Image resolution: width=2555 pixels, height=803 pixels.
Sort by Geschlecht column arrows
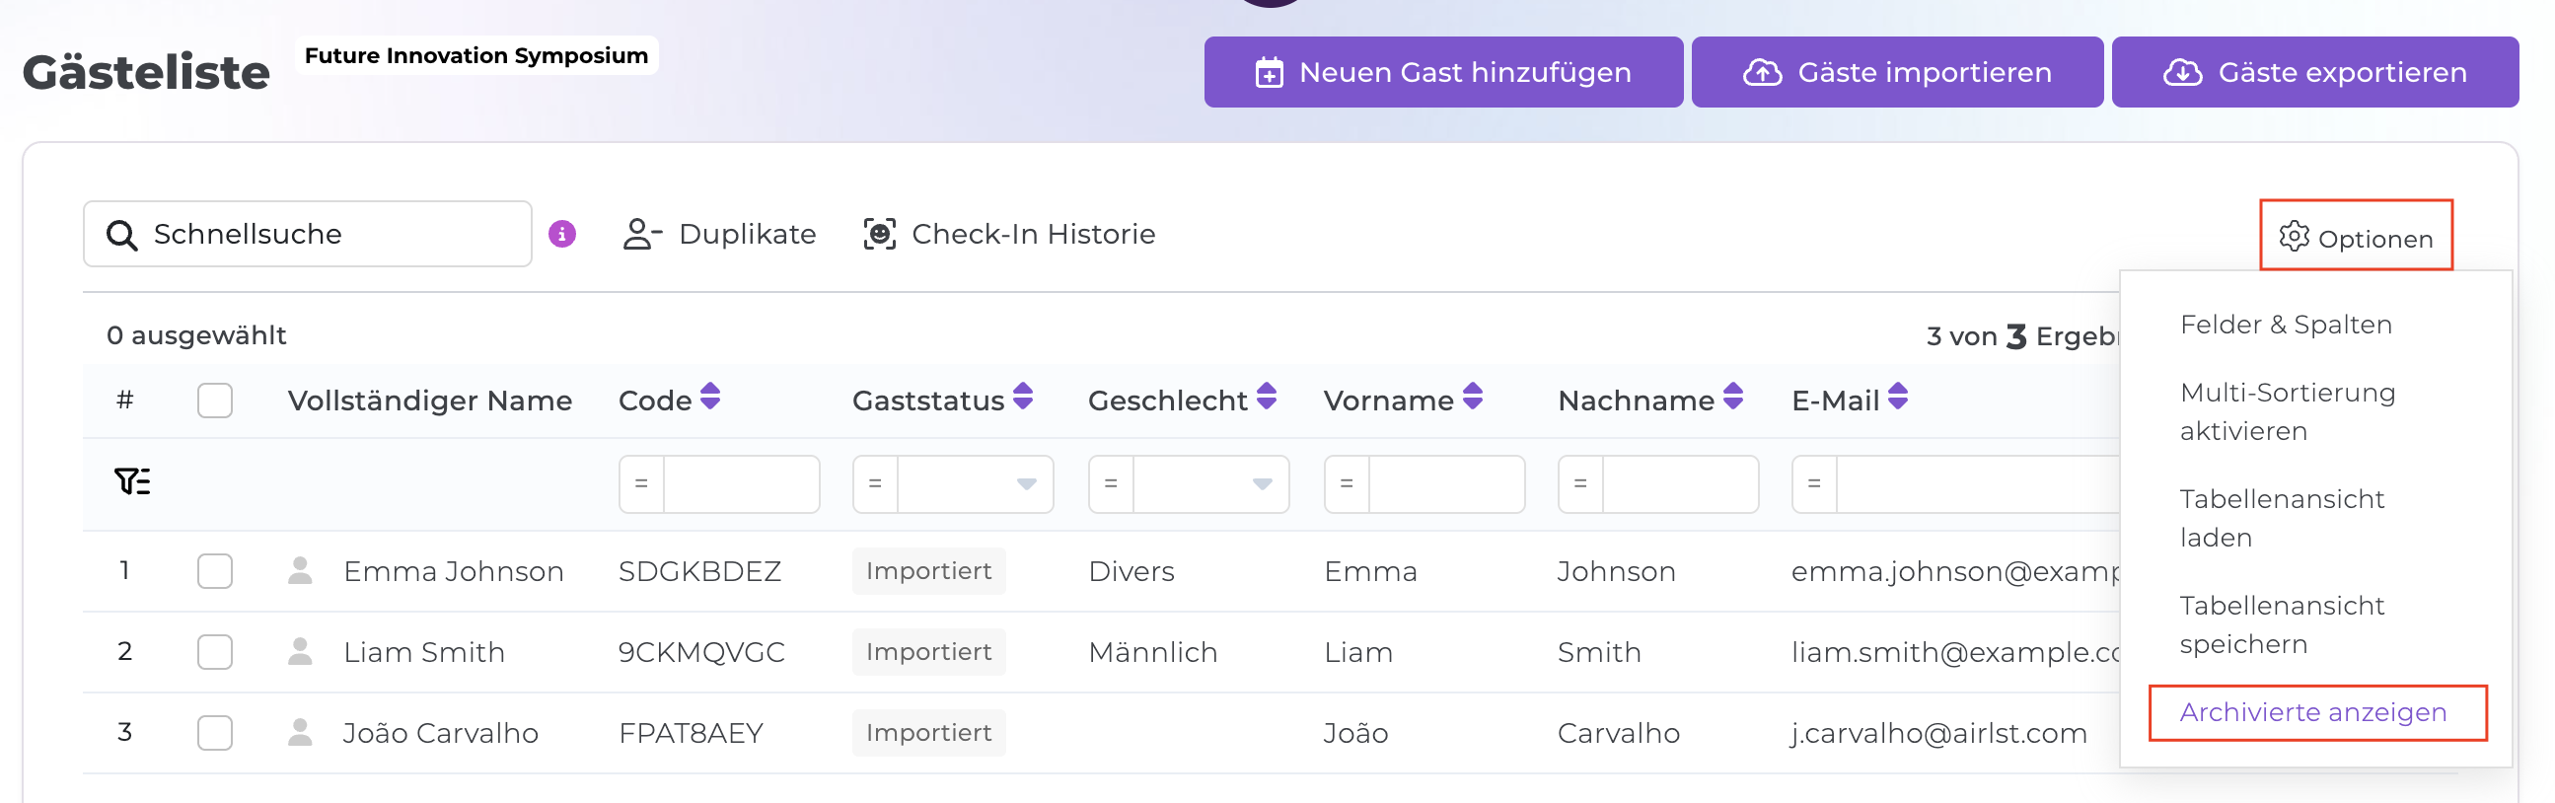tap(1266, 397)
